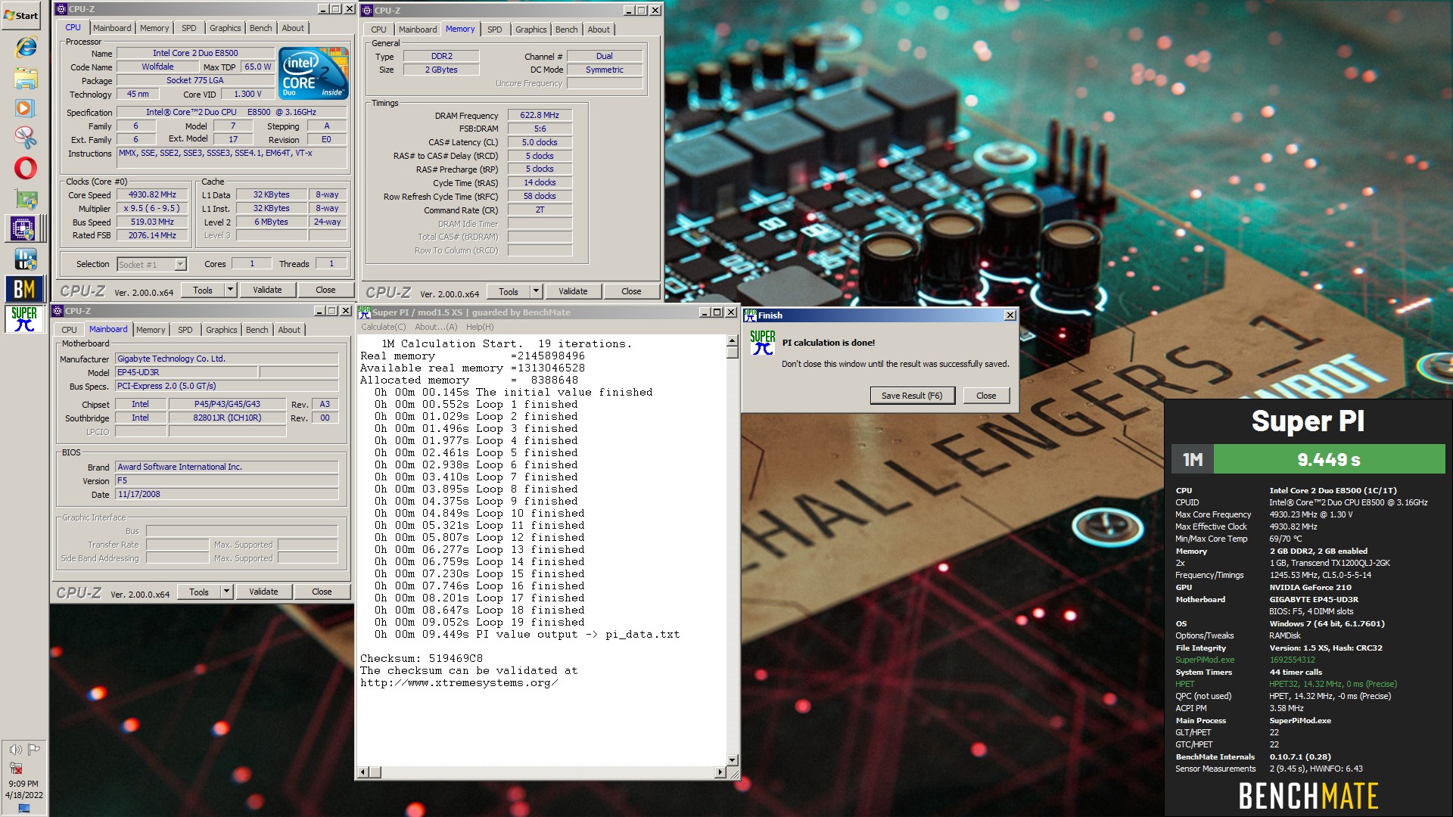Open the Snipping Tool taskbar icon
The image size is (1453, 817).
25,138
